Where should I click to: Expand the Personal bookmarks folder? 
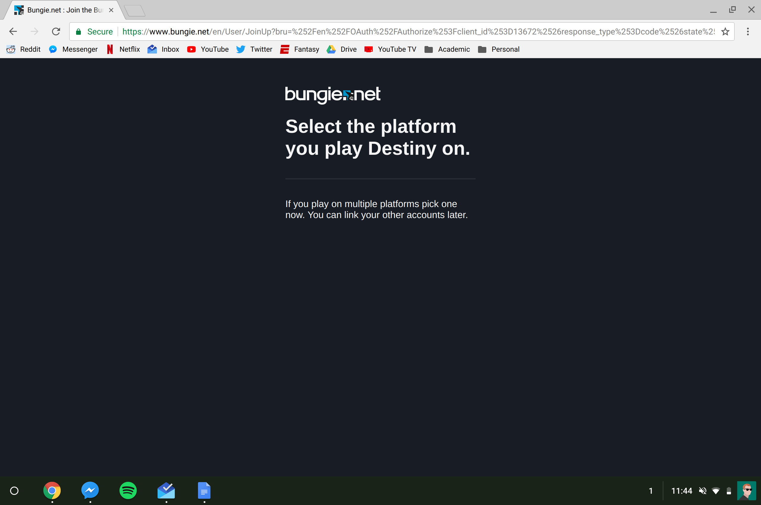499,49
